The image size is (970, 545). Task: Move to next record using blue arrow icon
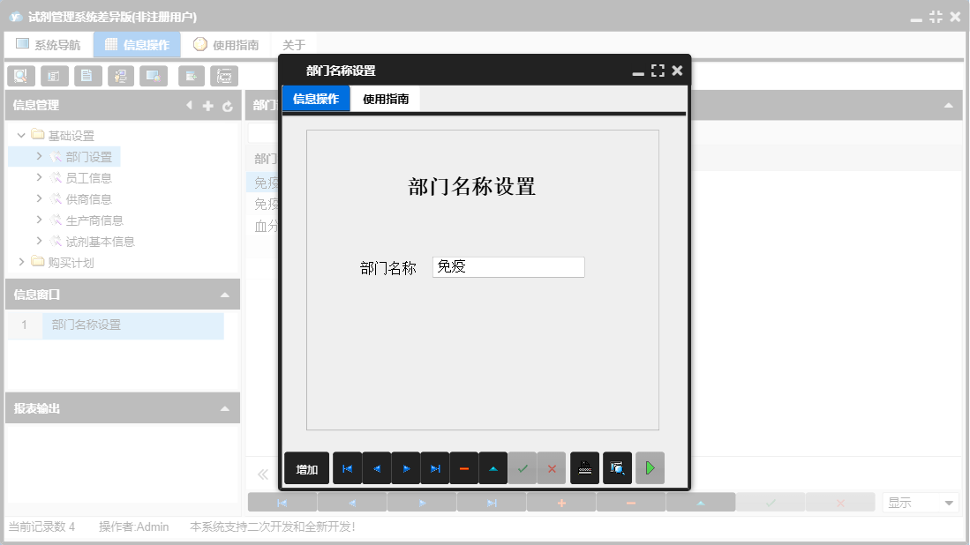click(405, 468)
